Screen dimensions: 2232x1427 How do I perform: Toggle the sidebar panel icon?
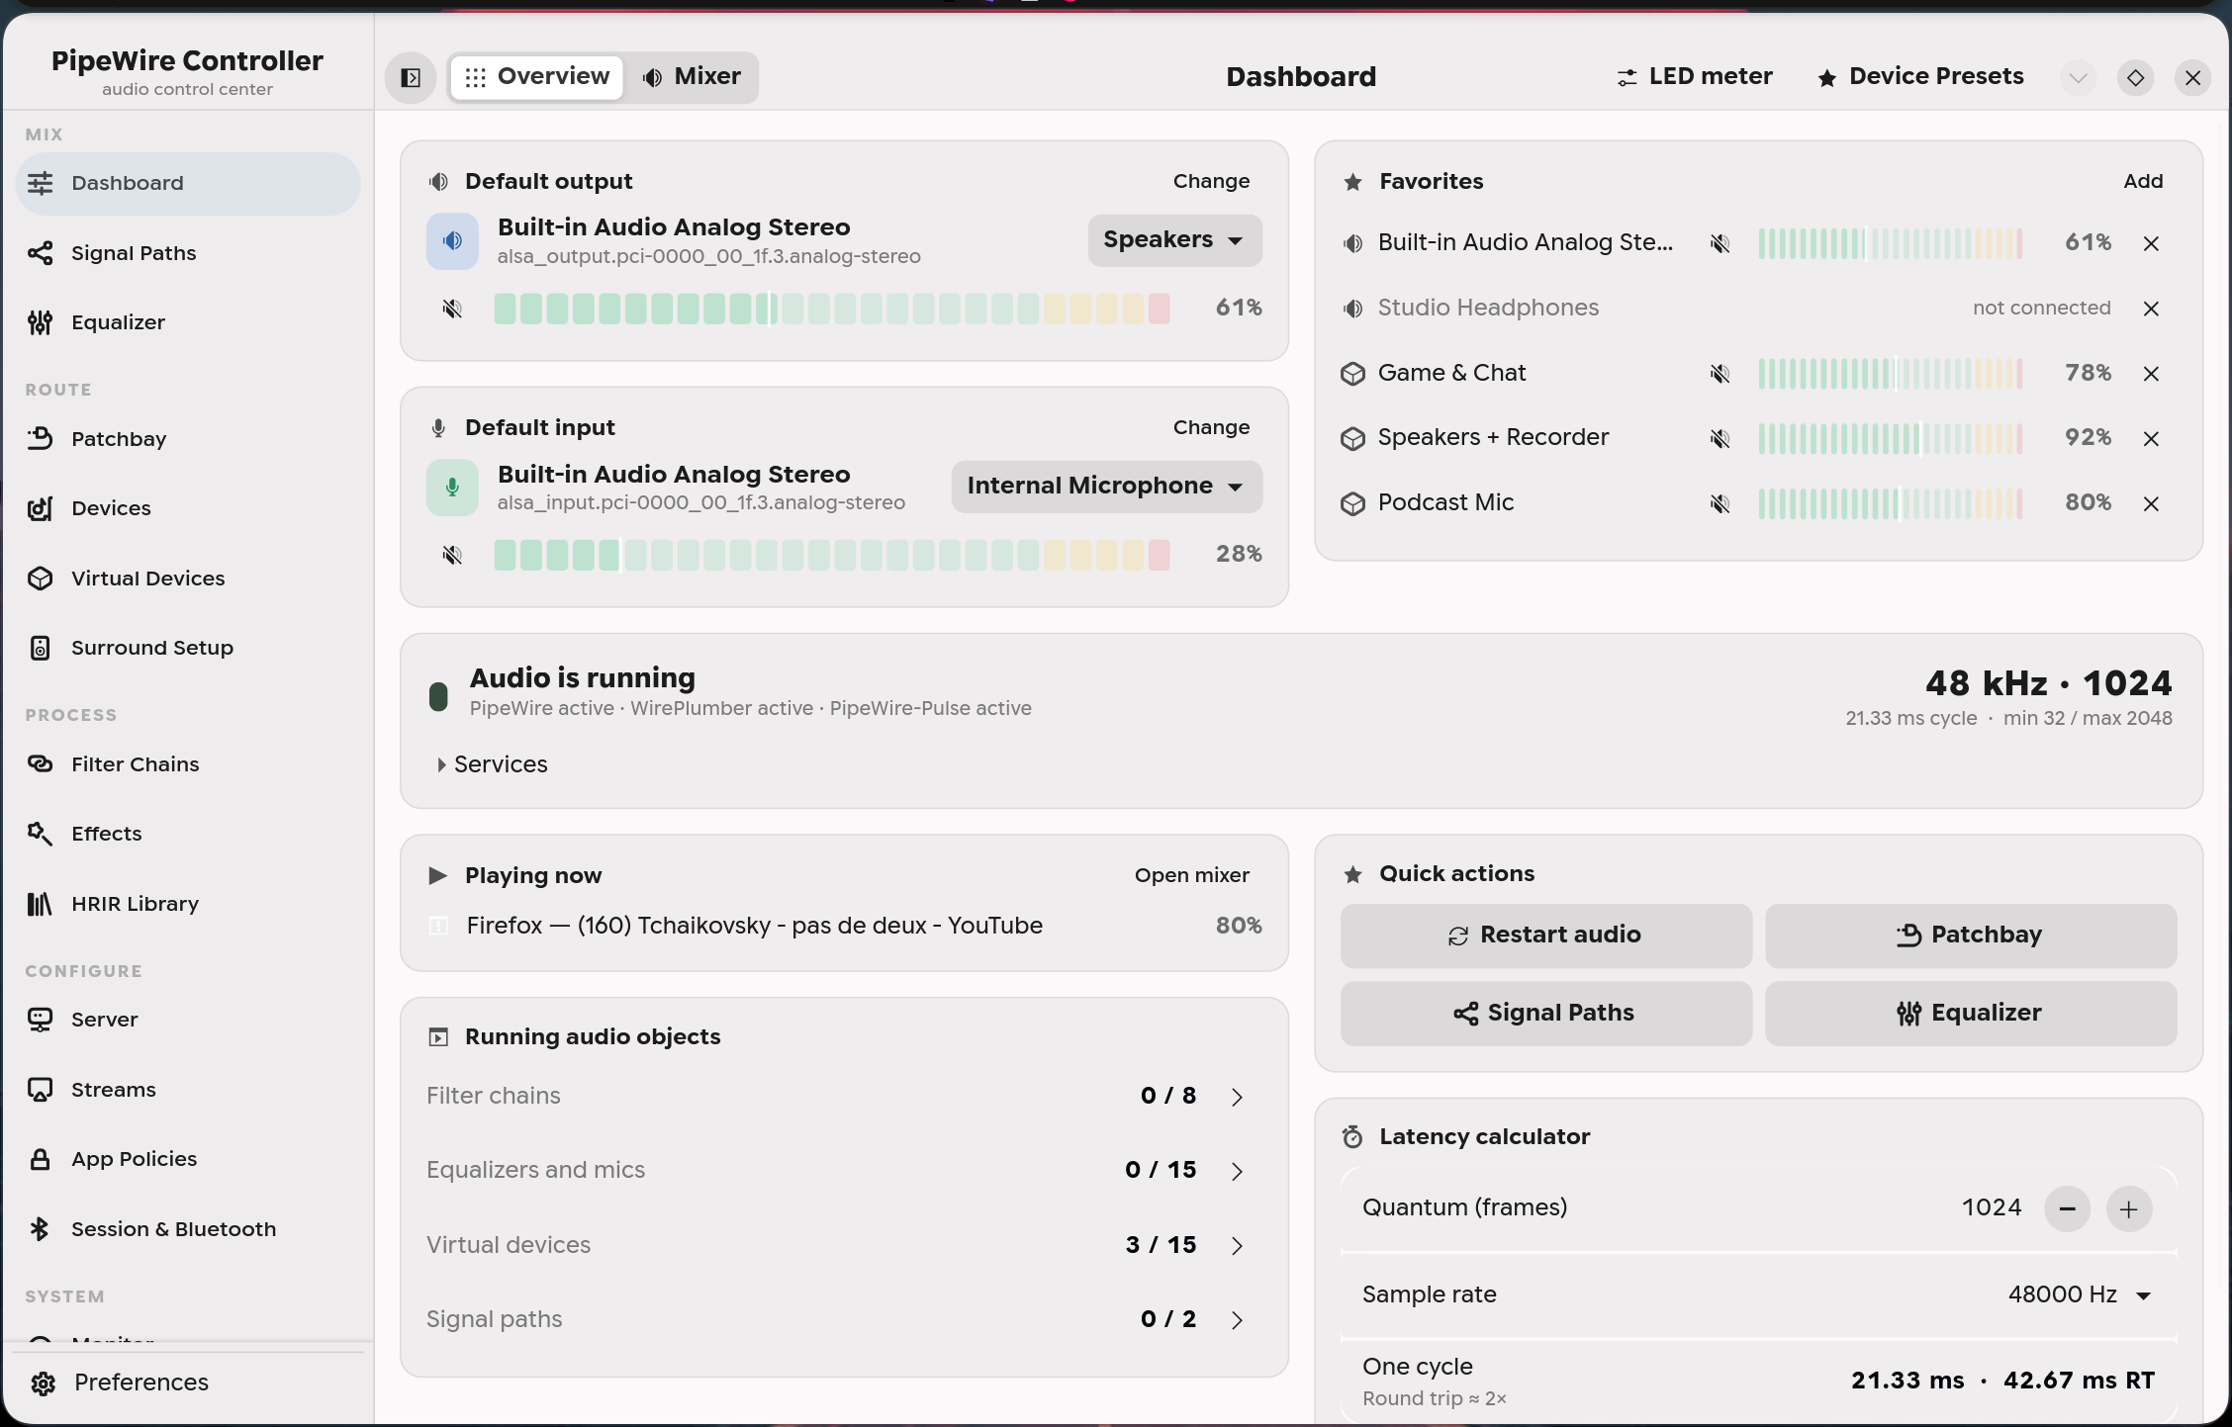click(x=411, y=77)
